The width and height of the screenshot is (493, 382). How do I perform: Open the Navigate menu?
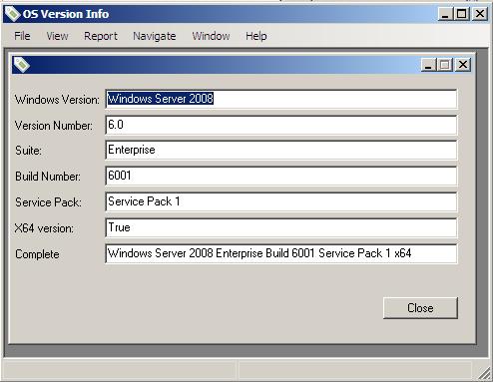point(155,36)
